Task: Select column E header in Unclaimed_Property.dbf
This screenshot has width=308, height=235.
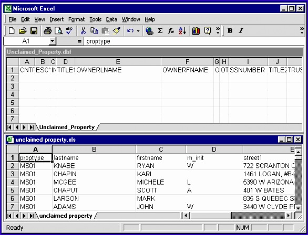Action: (118, 62)
